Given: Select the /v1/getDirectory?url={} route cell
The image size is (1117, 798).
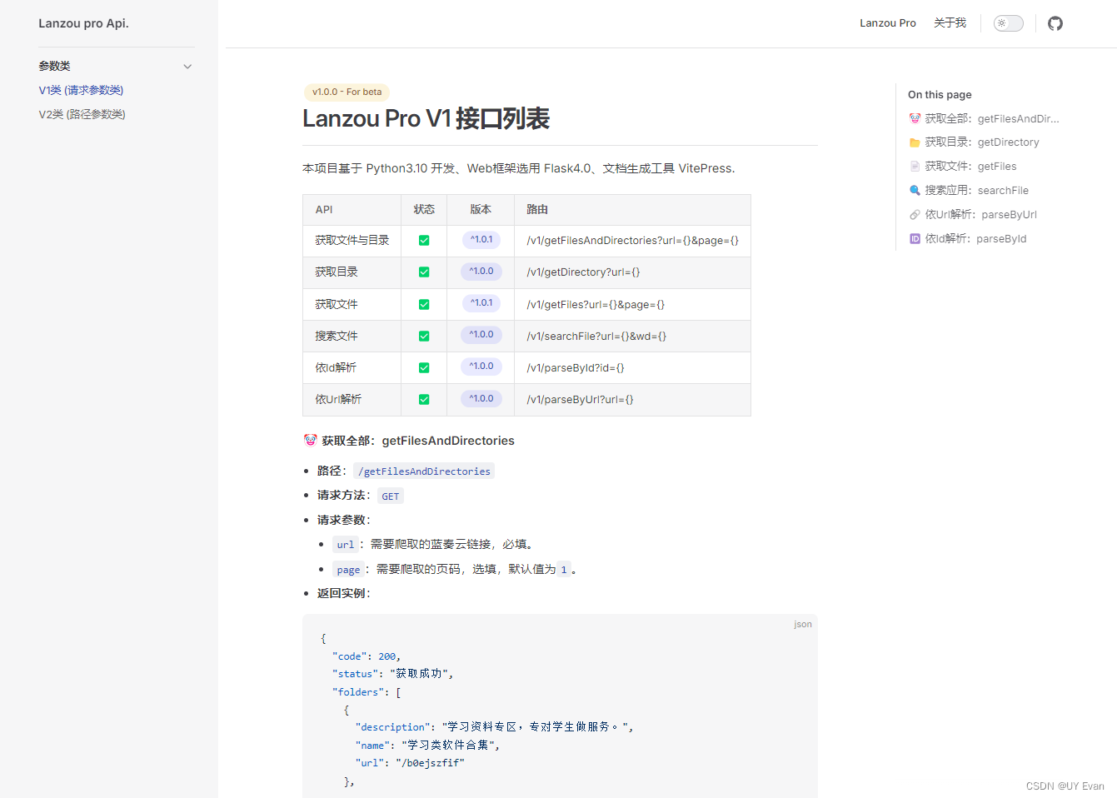Looking at the screenshot, I should (632, 272).
